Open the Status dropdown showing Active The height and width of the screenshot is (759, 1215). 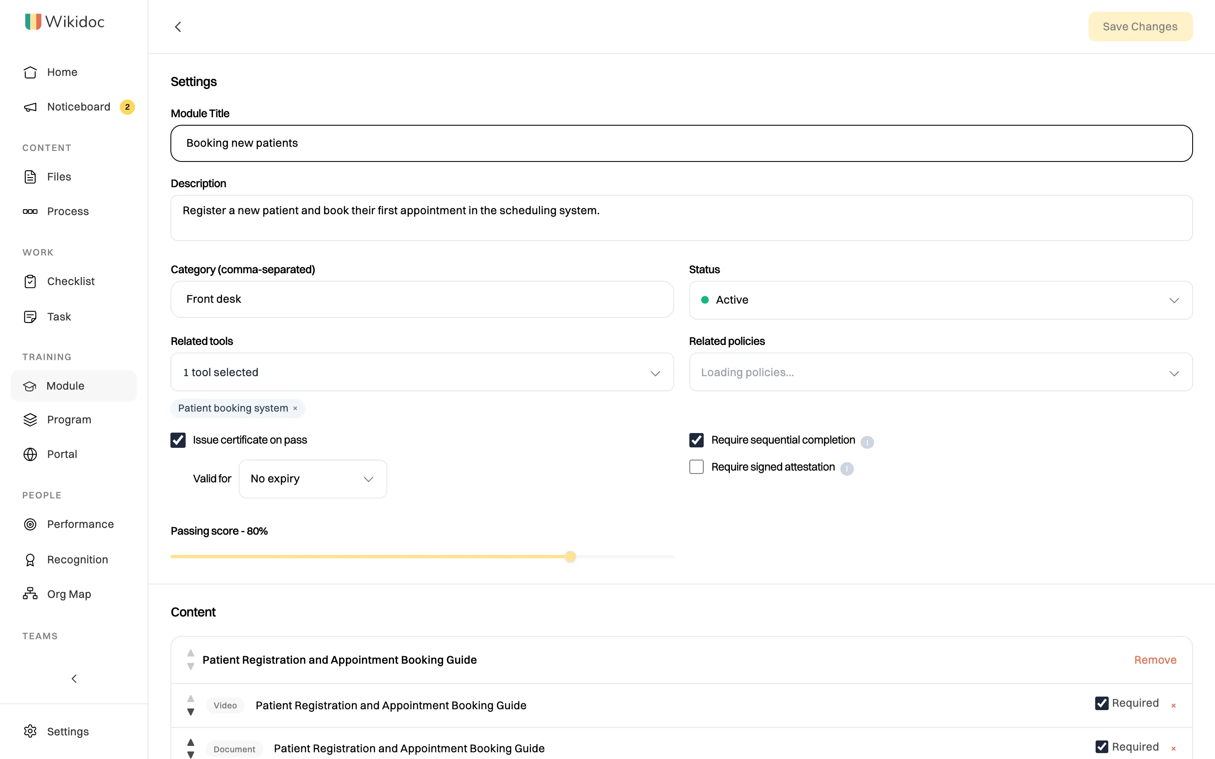click(940, 300)
